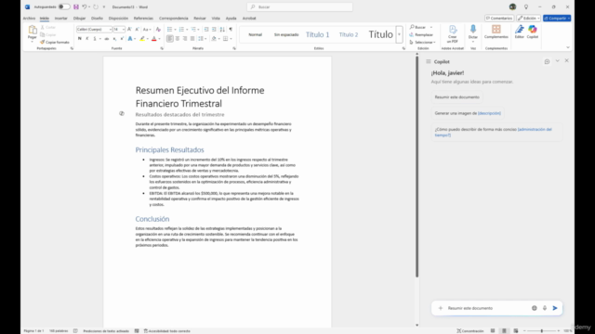
Task: Send the Copilot prompt
Action: pos(555,308)
